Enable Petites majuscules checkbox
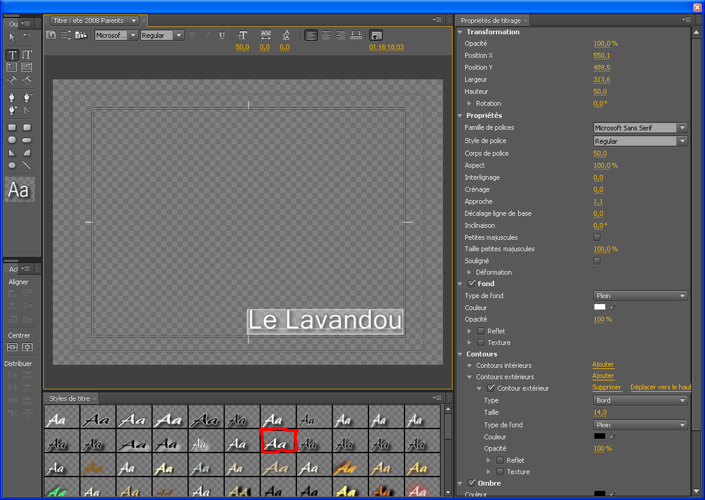The image size is (705, 500). point(597,237)
